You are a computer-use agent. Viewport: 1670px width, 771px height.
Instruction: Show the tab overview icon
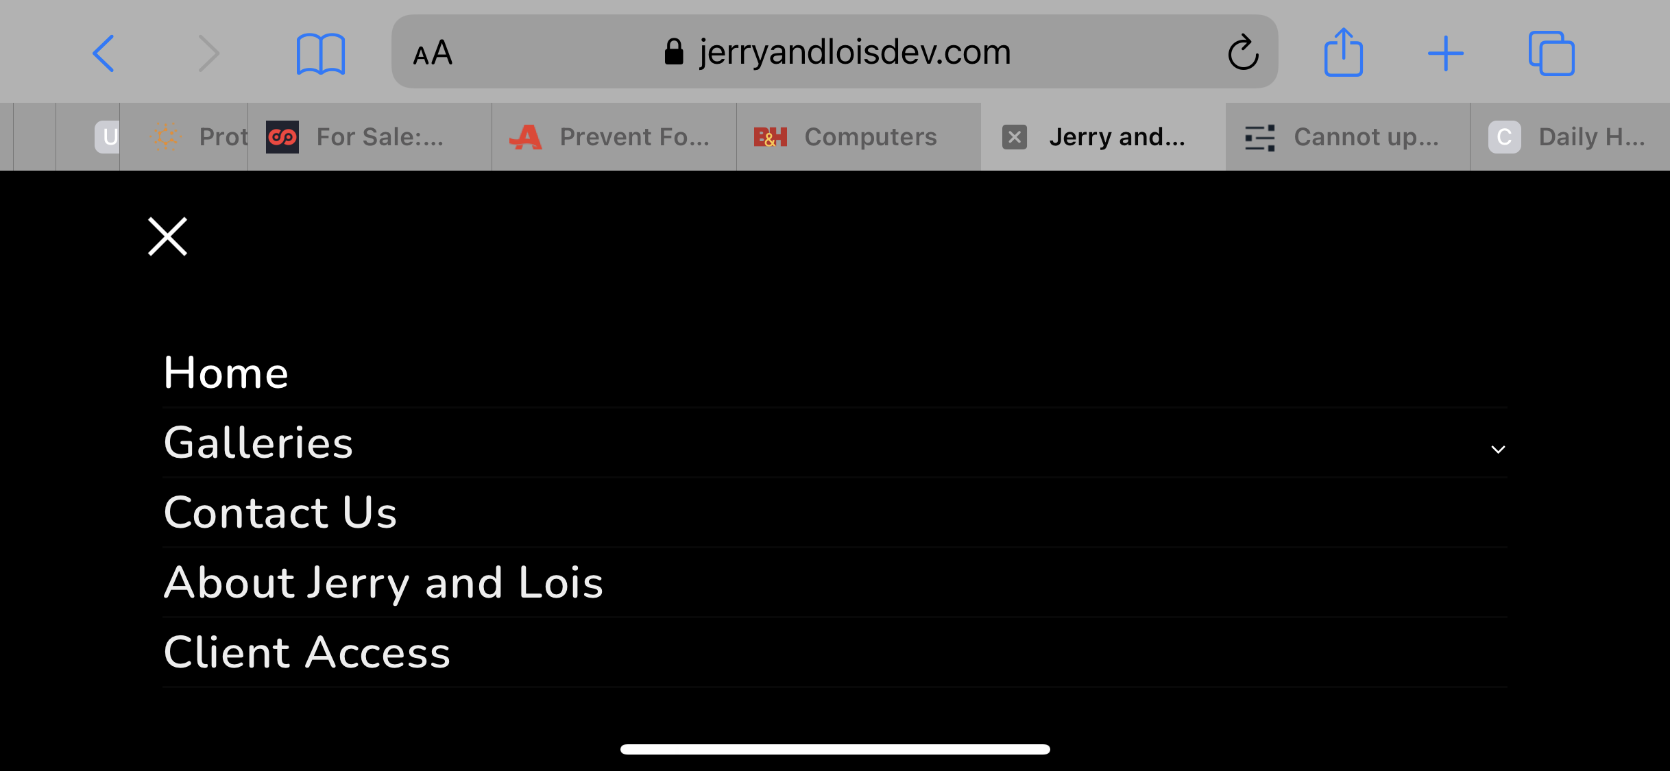click(1551, 53)
